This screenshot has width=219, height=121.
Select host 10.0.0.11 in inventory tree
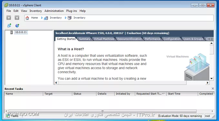(21, 32)
